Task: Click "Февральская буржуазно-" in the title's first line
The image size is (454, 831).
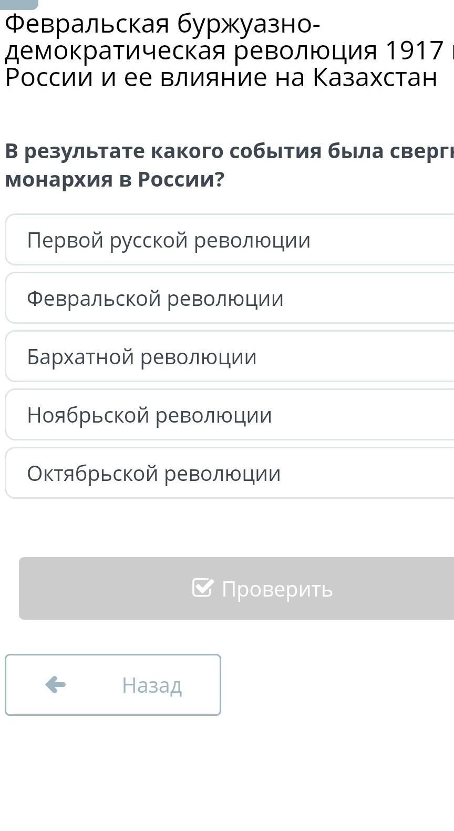Action: click(x=162, y=24)
